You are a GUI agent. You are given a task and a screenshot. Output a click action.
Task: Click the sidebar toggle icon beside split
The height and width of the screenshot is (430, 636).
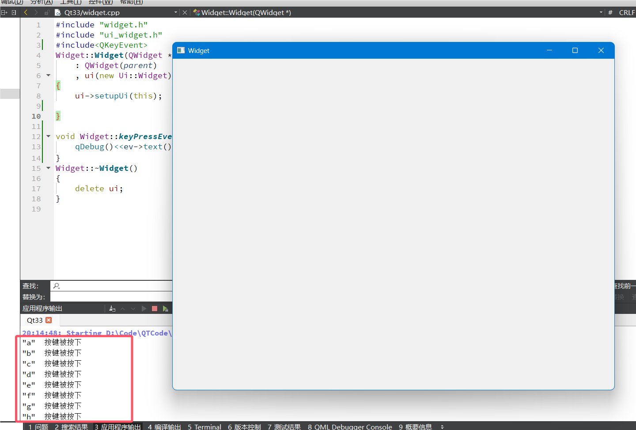coord(14,12)
